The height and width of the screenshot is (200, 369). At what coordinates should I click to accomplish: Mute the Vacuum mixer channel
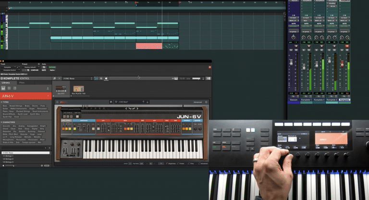coord(296,50)
